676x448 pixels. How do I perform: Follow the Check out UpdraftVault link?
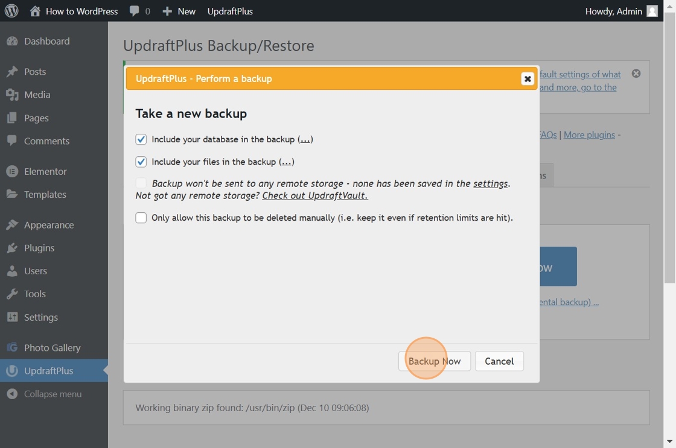coord(315,195)
